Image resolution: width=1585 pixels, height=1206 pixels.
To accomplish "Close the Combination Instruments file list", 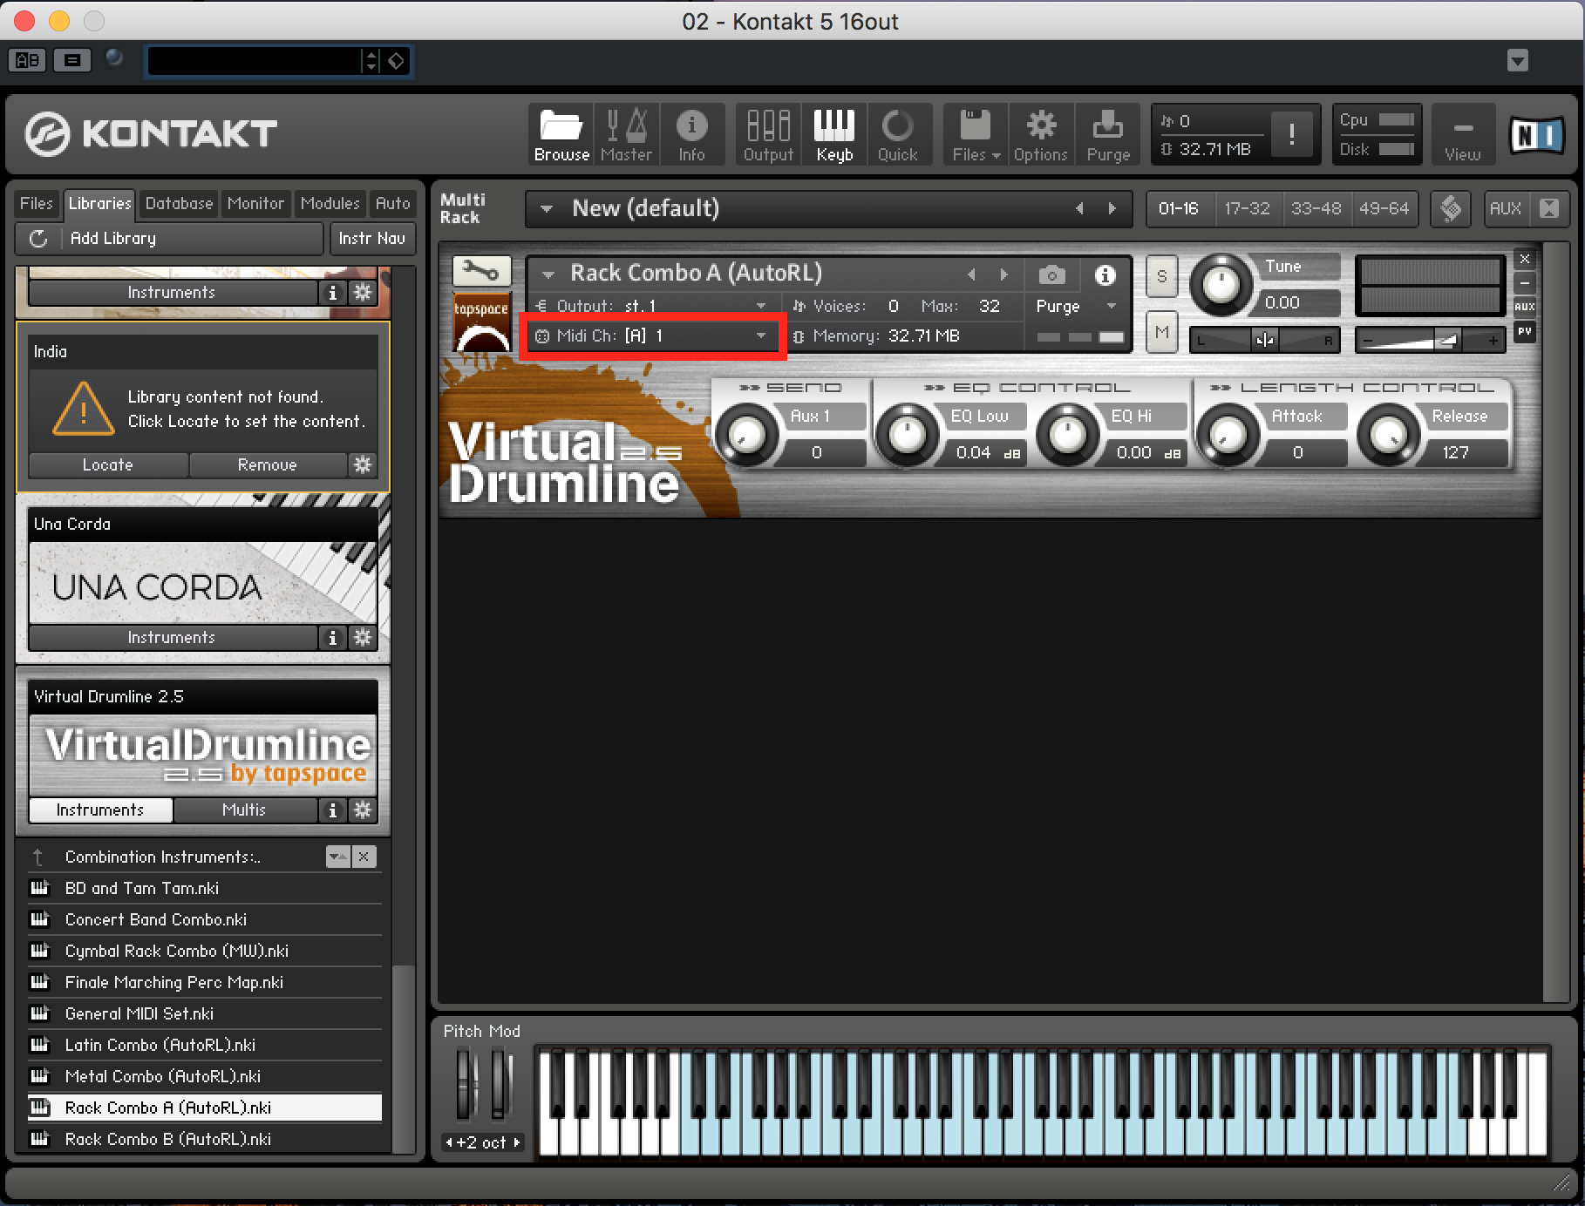I will click(364, 857).
